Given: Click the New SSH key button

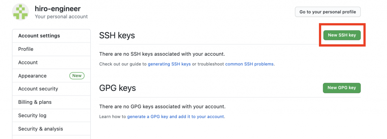Looking at the screenshot, I should (x=342, y=35).
